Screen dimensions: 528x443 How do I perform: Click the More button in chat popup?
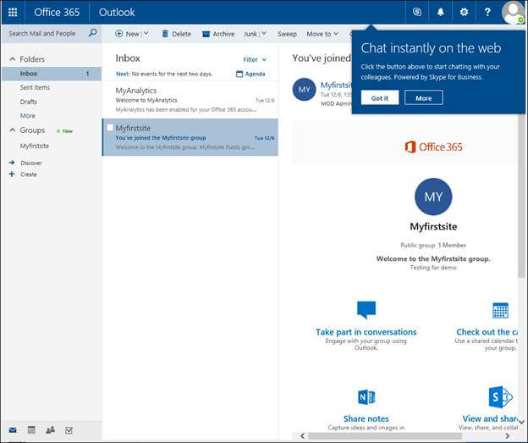[x=424, y=97]
